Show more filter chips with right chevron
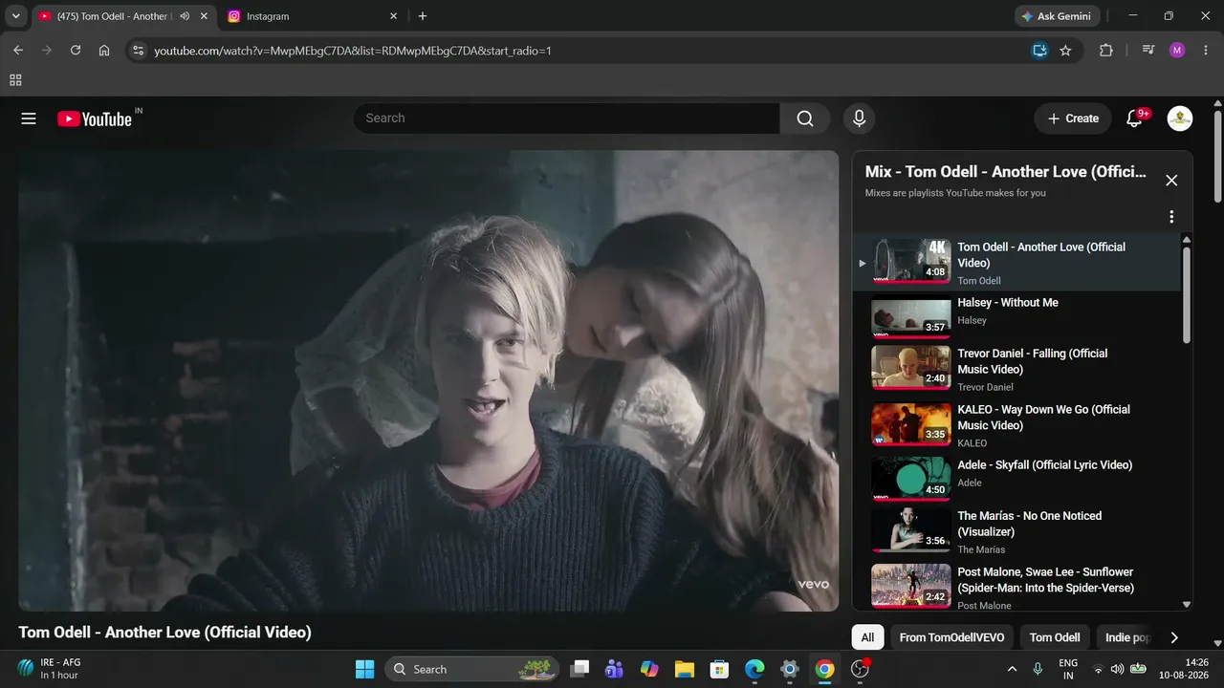The width and height of the screenshot is (1224, 688). coord(1174,637)
